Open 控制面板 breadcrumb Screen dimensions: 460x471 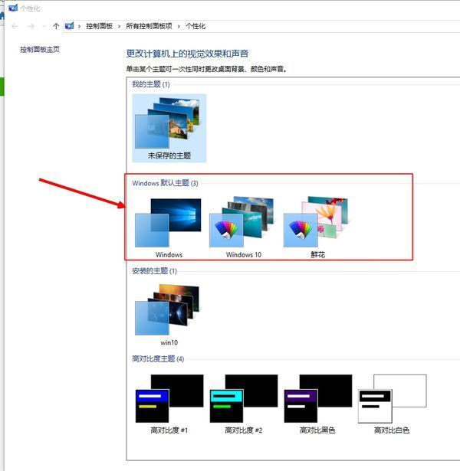[x=99, y=26]
